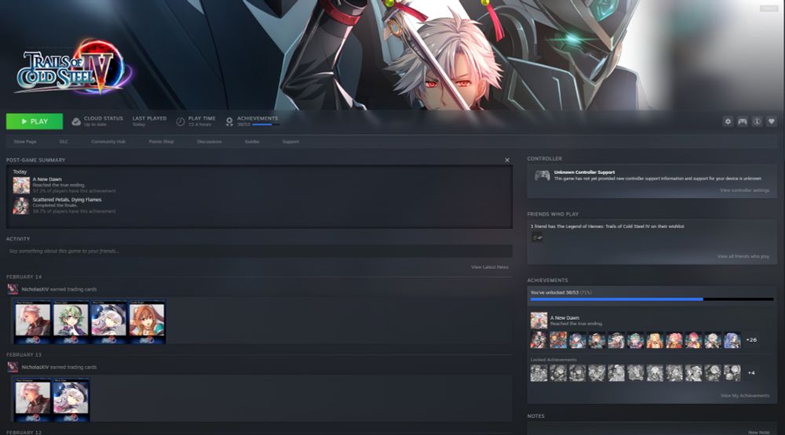
Task: Click NicholasXIV avatar in February 13 entry
Action: (13, 367)
